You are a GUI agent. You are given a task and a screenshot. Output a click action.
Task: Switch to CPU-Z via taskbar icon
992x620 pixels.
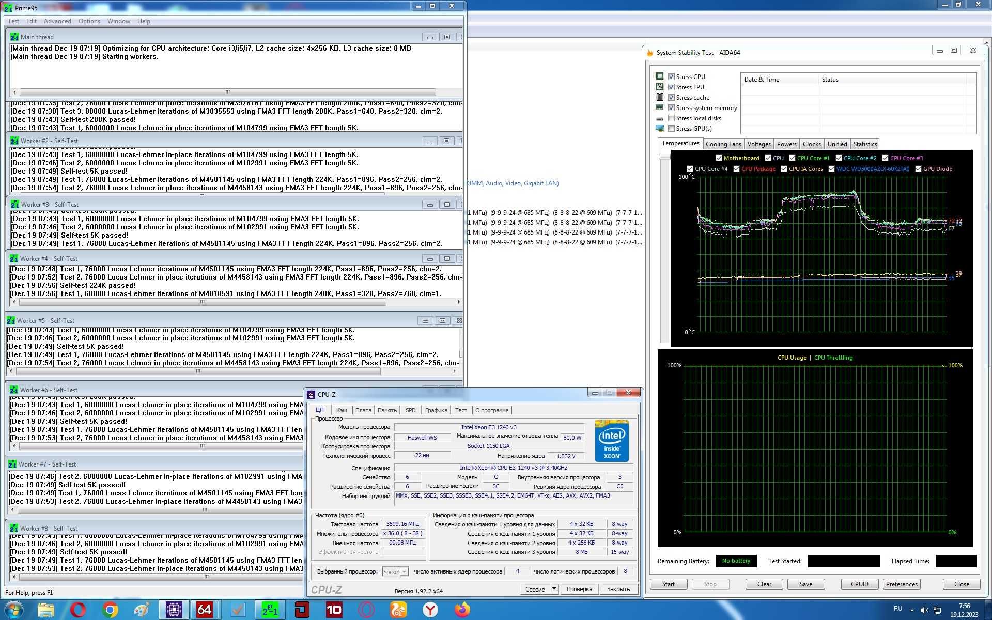(x=174, y=610)
